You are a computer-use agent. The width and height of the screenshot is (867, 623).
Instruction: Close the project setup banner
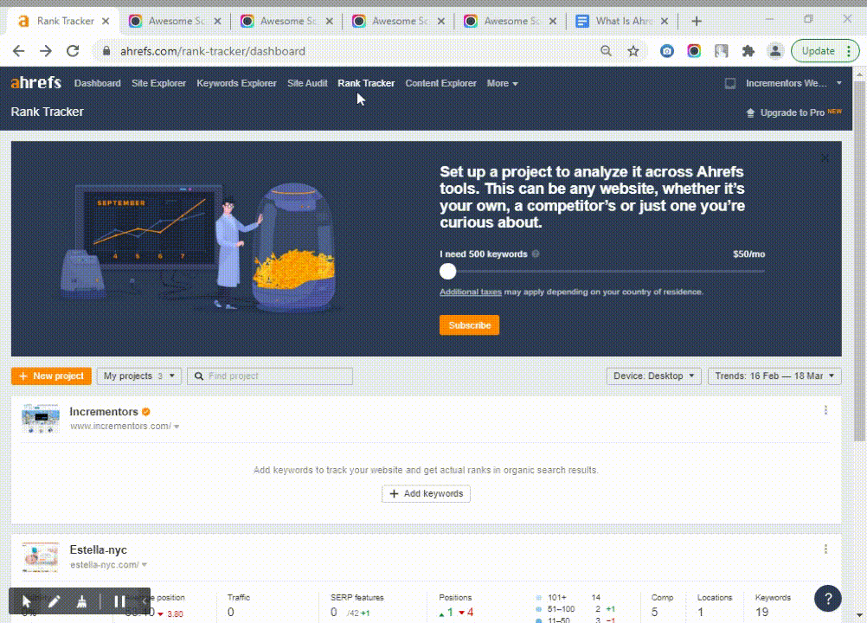[x=825, y=158]
